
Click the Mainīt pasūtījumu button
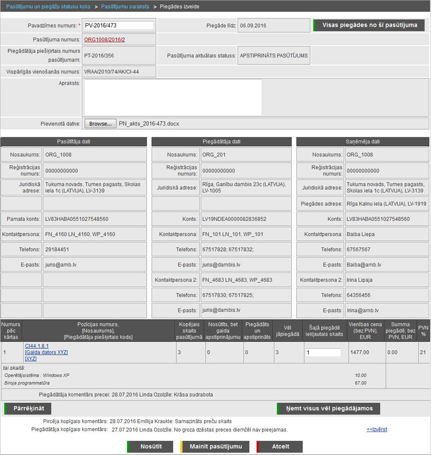click(215, 446)
